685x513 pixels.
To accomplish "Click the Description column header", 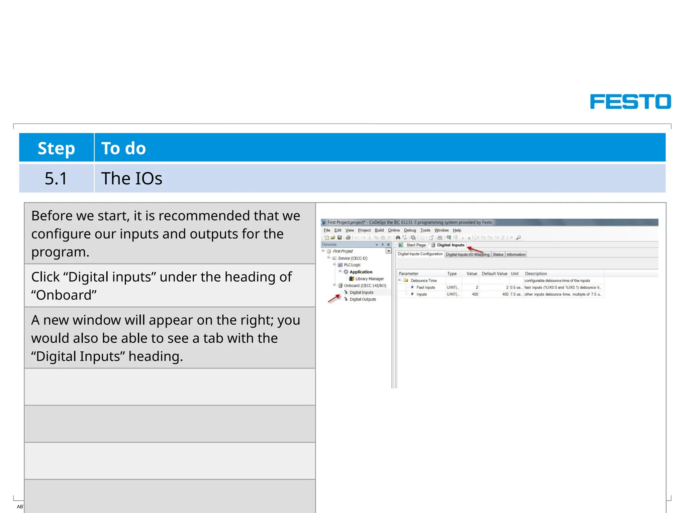I will (564, 273).
